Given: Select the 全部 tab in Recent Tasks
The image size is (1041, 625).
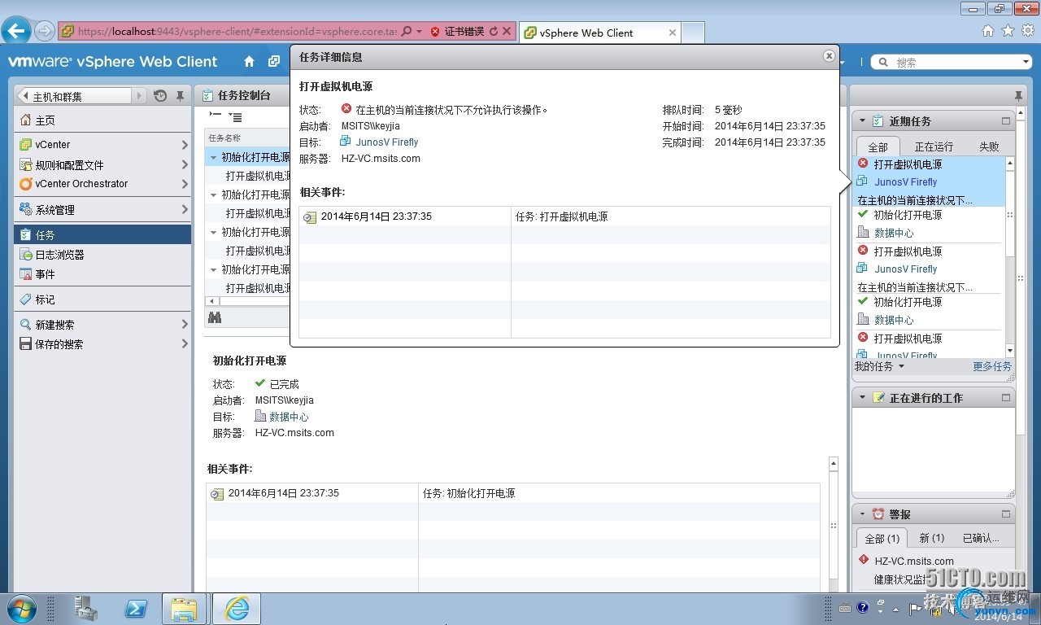Looking at the screenshot, I should pyautogui.click(x=878, y=147).
